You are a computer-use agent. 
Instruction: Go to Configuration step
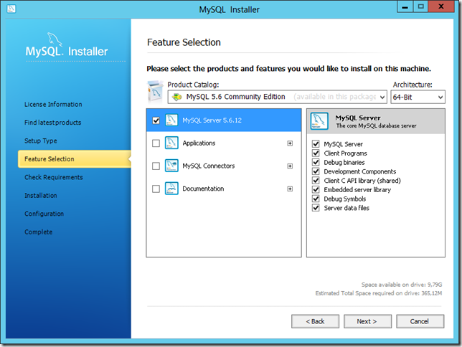(44, 214)
